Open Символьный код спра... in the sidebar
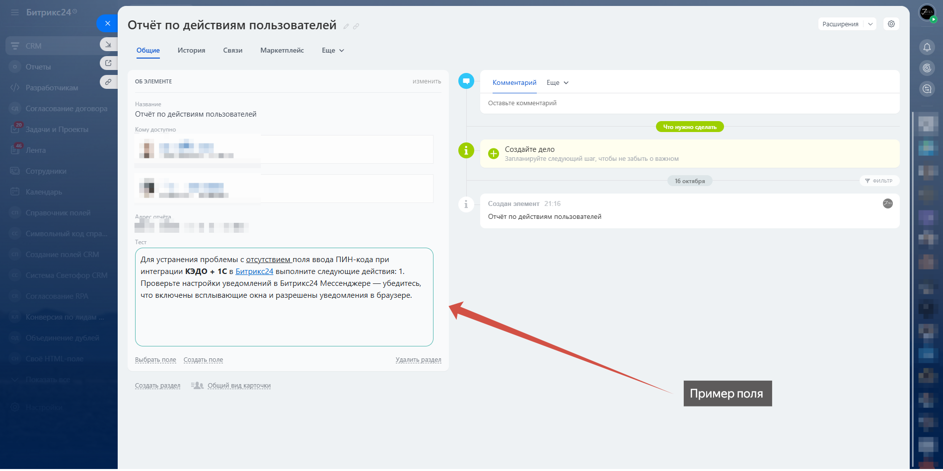 click(x=67, y=234)
